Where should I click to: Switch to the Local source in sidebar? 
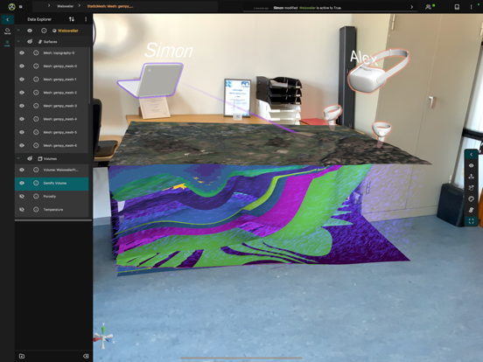tap(7, 44)
